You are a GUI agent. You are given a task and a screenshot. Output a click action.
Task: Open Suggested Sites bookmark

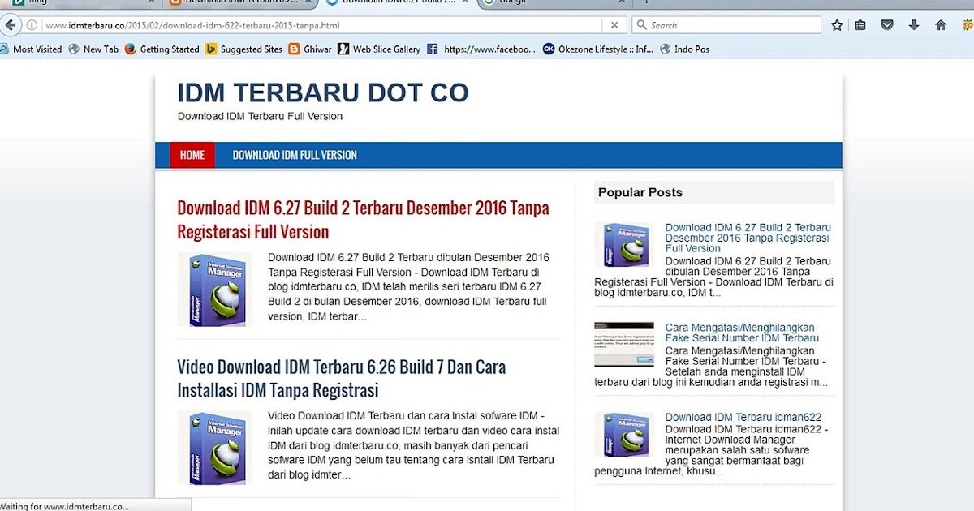(x=244, y=49)
